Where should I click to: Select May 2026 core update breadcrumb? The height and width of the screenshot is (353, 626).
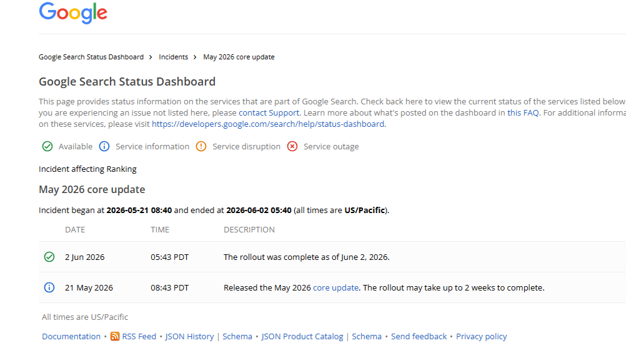239,57
